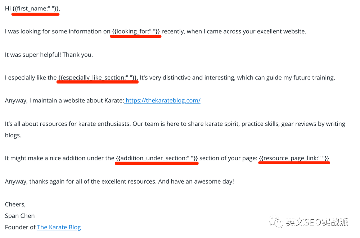Click "It's all about resources" paragraph start
The height and width of the screenshot is (238, 360).
point(36,124)
